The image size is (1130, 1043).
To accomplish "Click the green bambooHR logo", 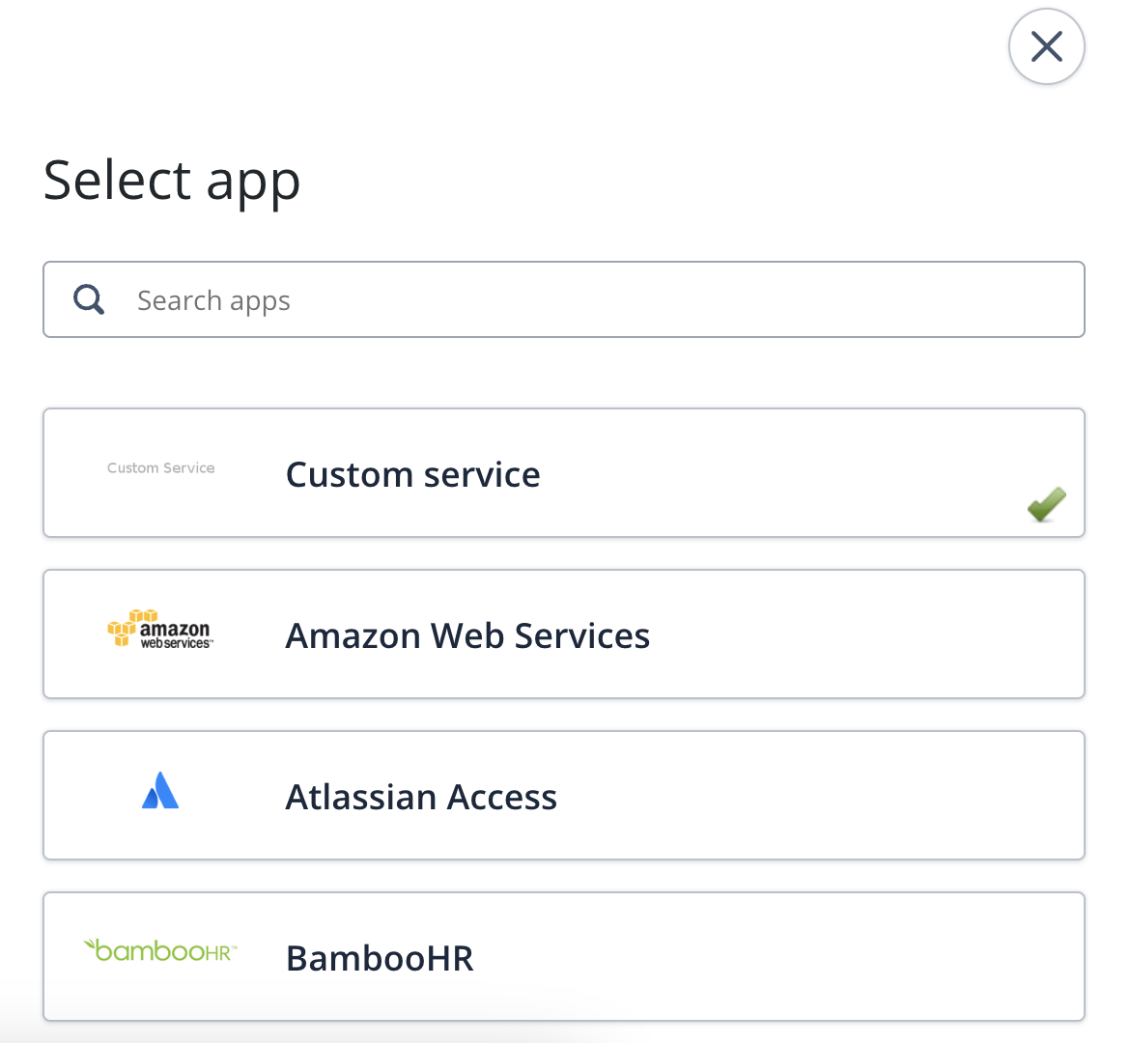I will pyautogui.click(x=160, y=950).
